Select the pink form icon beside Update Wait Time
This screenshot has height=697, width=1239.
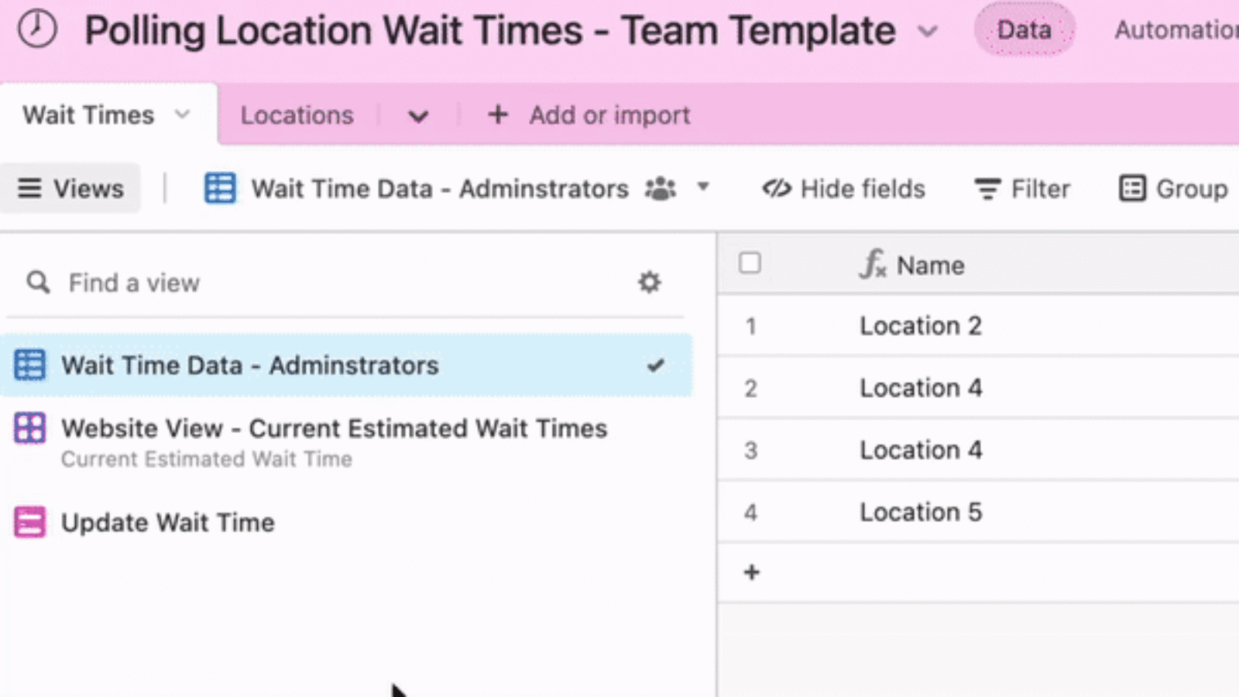pyautogui.click(x=29, y=521)
